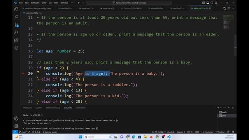Image resolution: width=249 pixels, height=140 pixels.
Task: Open the Edit menu
Action: [x=27, y=3]
